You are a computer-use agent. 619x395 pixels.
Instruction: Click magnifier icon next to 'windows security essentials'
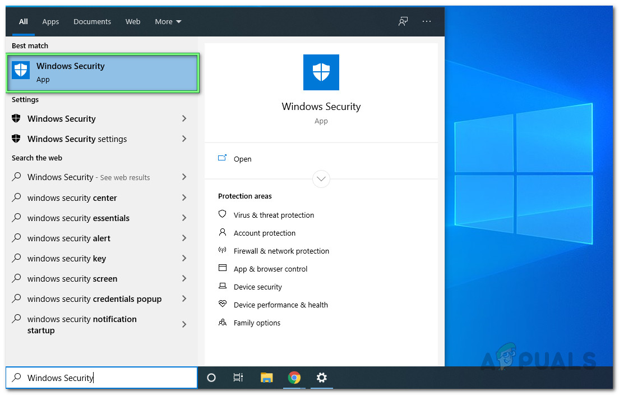pos(16,217)
